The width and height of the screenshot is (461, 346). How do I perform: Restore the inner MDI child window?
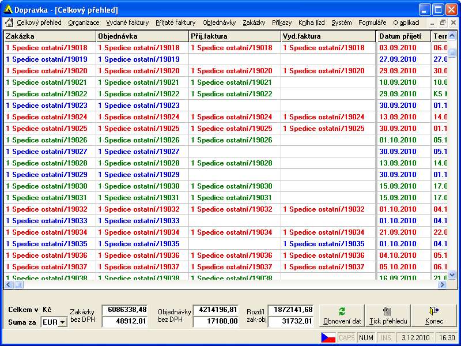[x=443, y=23]
